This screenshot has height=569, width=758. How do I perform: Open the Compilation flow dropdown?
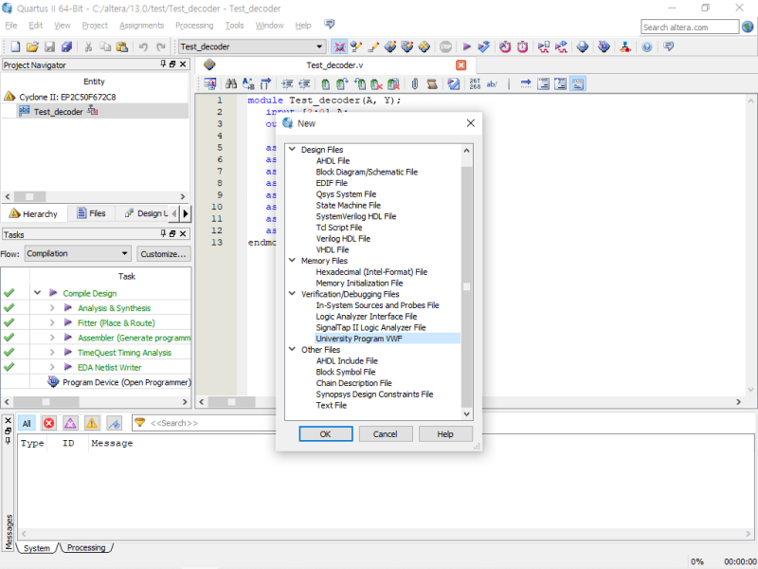pyautogui.click(x=125, y=253)
